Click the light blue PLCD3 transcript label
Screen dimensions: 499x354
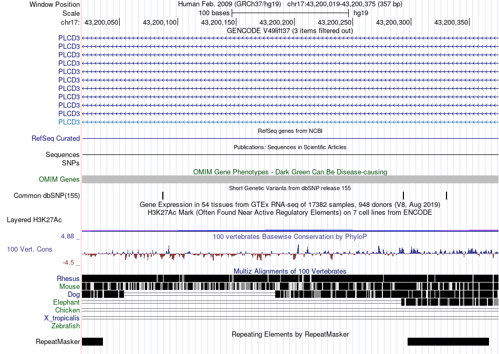[69, 122]
